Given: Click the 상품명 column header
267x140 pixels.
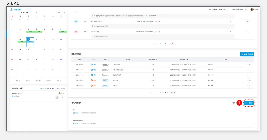Looking at the screenshot, I should coord(128,60).
